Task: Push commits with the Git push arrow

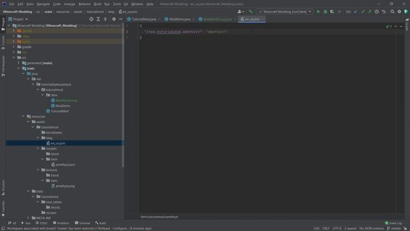Action: [x=370, y=12]
